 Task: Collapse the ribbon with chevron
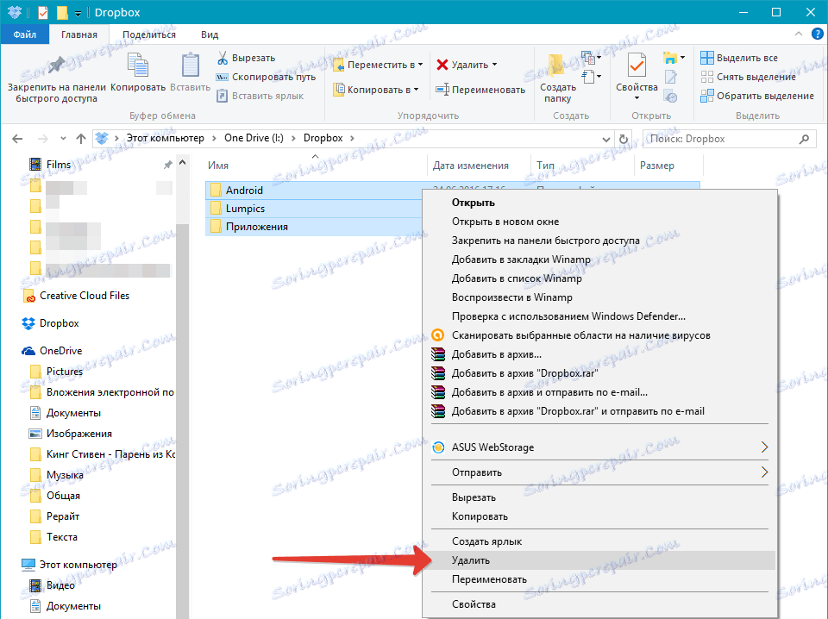coord(799,34)
